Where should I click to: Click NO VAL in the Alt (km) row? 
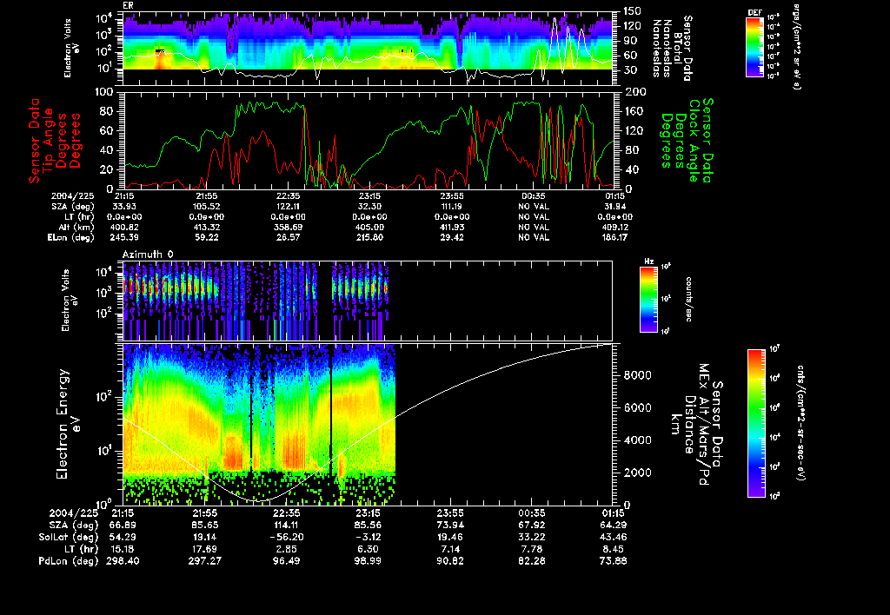pyautogui.click(x=534, y=228)
